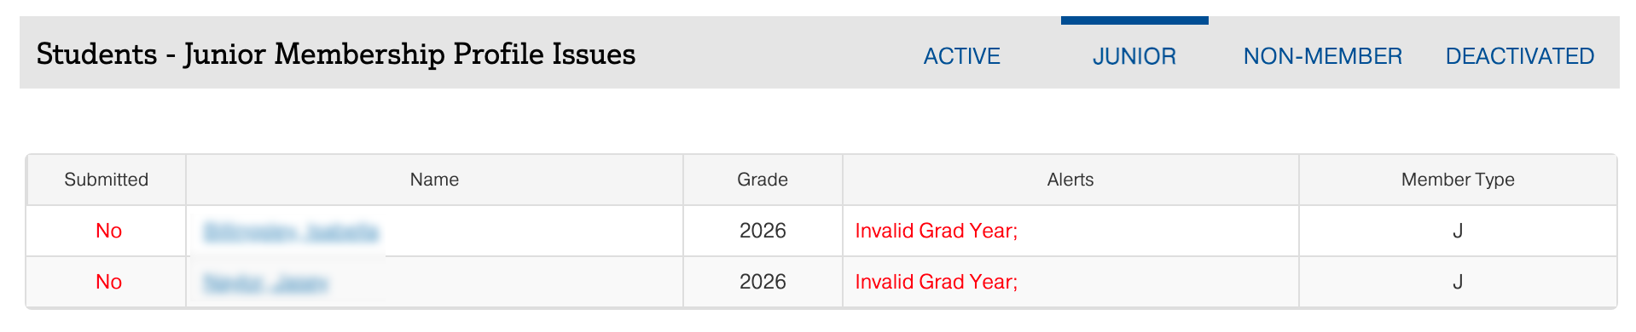
Task: Switch to the ACTIVE tab
Action: (x=961, y=56)
